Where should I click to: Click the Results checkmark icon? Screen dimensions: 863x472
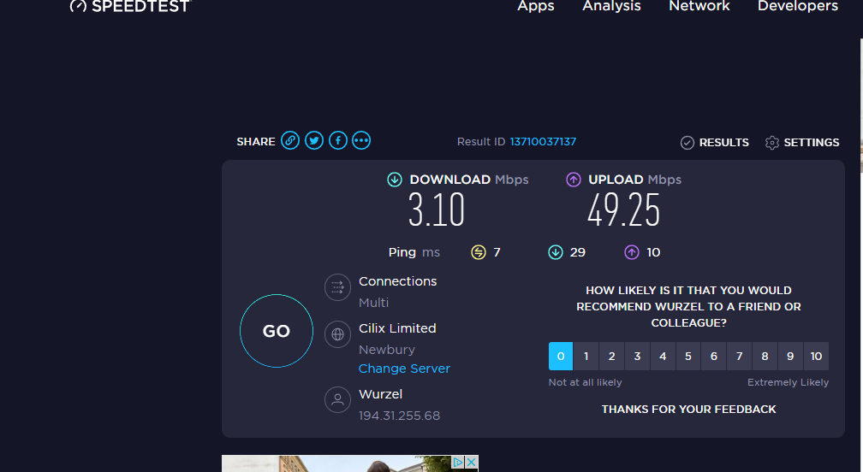[x=687, y=143]
